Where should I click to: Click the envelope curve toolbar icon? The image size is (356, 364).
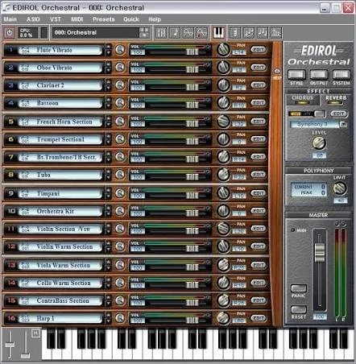[x=188, y=33]
